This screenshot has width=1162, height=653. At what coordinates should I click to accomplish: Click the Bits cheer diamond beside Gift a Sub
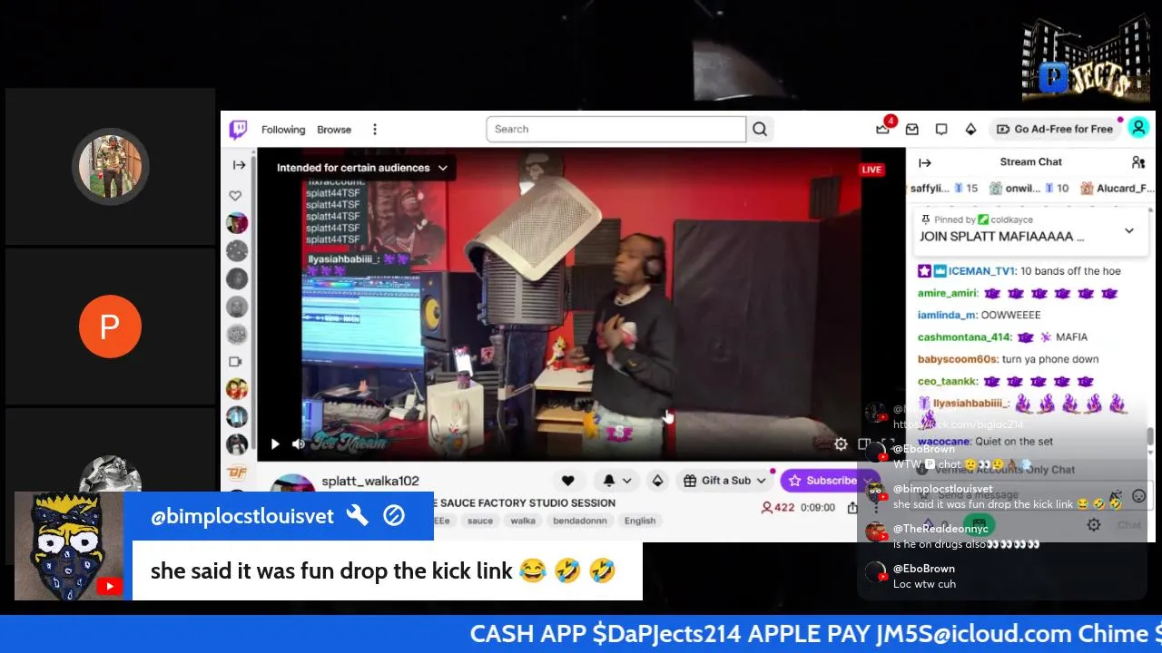click(x=657, y=481)
